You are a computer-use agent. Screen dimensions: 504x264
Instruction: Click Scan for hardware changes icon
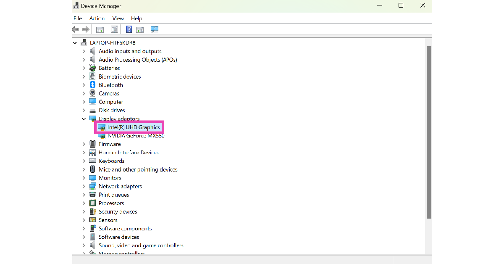[x=155, y=29]
